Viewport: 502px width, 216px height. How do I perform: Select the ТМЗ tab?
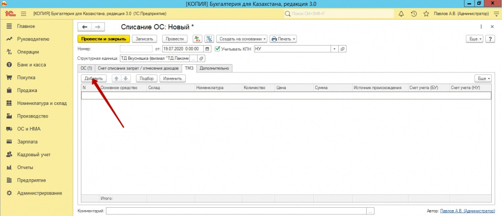(x=189, y=68)
